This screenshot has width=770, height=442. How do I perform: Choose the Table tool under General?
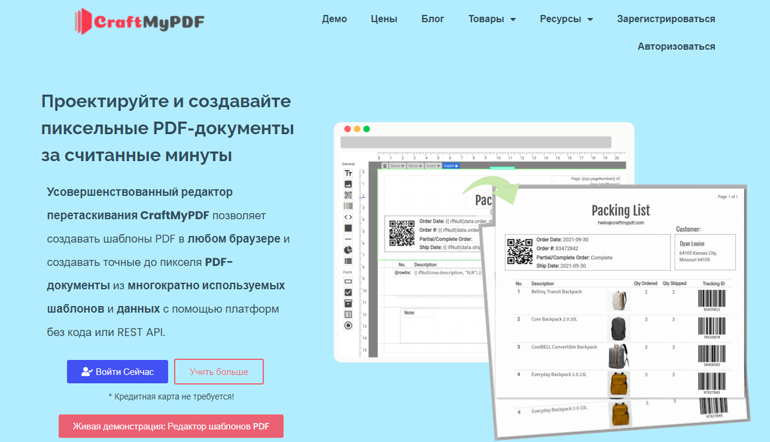pos(347,260)
